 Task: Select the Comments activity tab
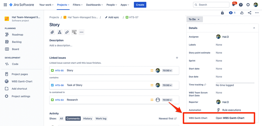tap(73, 118)
